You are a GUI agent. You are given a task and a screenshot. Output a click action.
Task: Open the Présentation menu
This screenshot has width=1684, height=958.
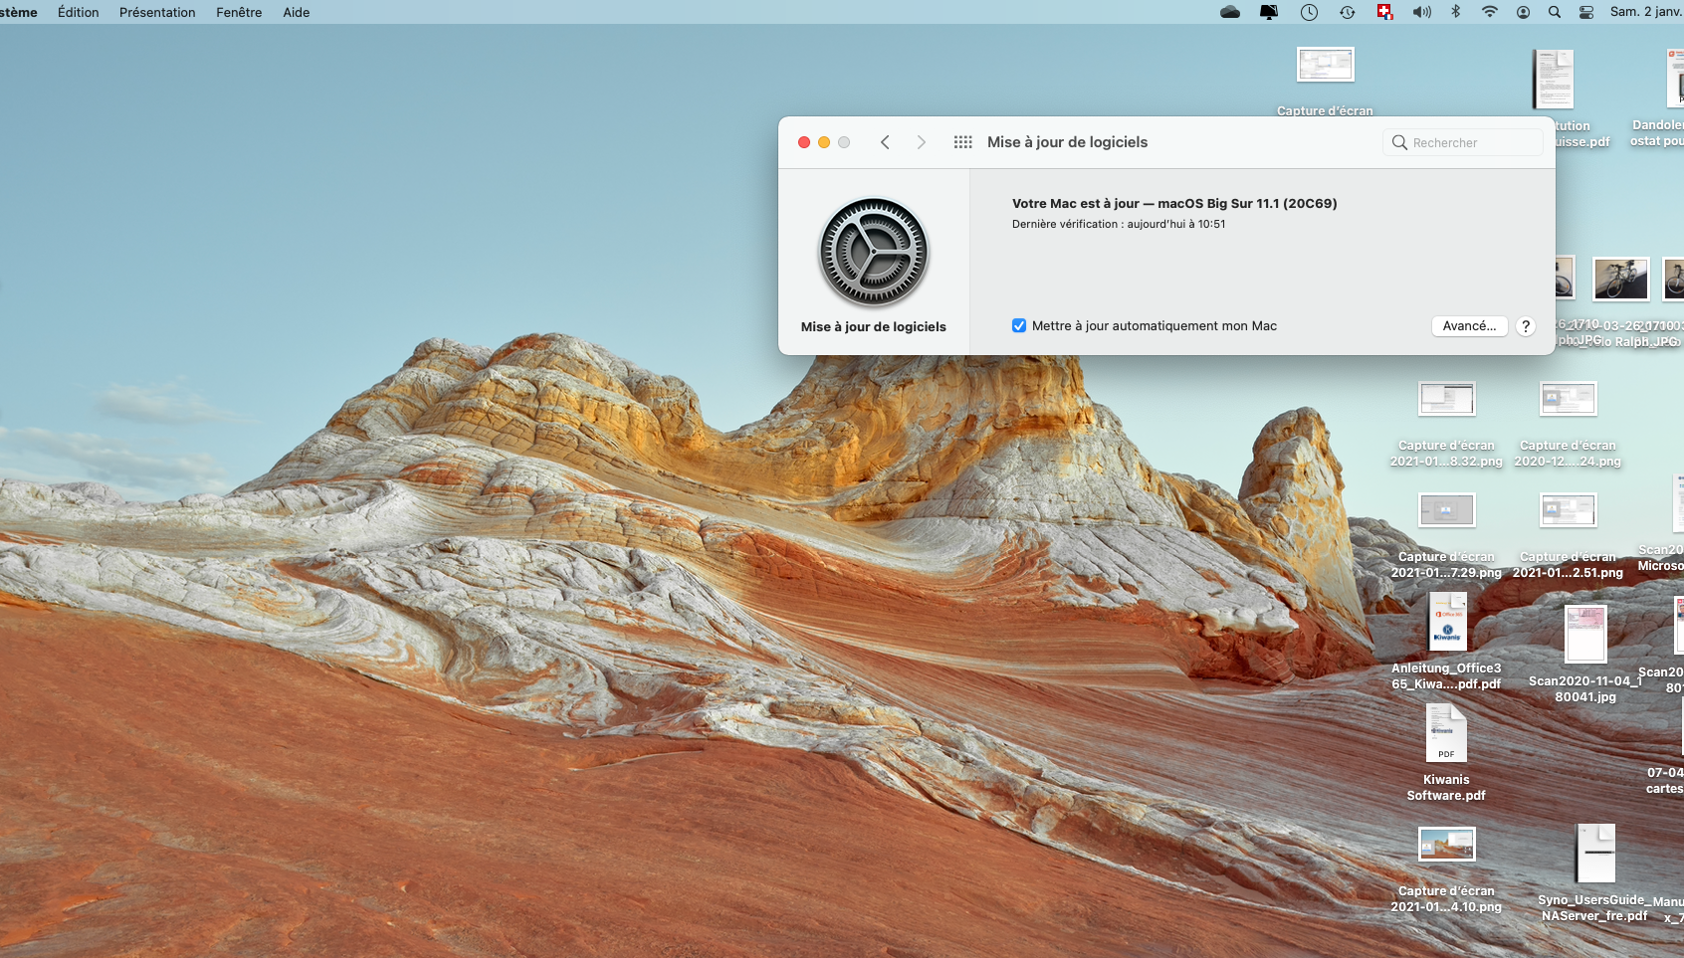(x=157, y=12)
